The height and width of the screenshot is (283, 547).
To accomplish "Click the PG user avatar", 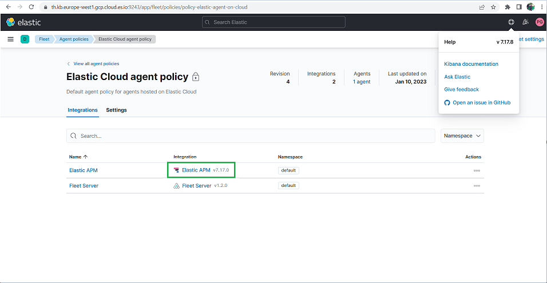I will coord(540,22).
